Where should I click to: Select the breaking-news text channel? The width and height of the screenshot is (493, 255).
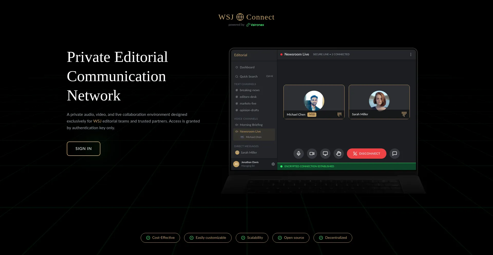click(249, 90)
